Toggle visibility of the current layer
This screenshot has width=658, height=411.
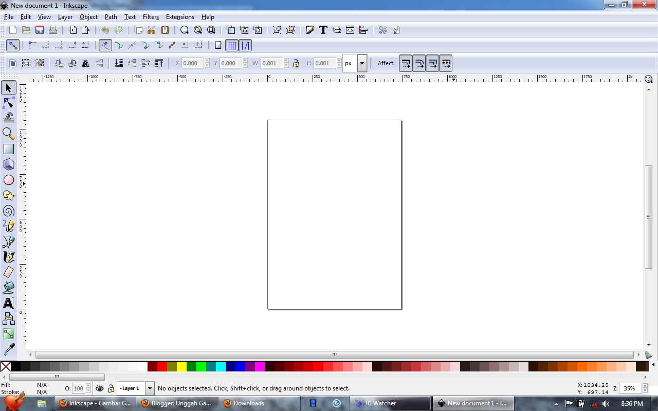(99, 388)
